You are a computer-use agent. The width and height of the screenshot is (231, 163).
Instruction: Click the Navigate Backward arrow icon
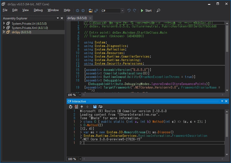77,11
